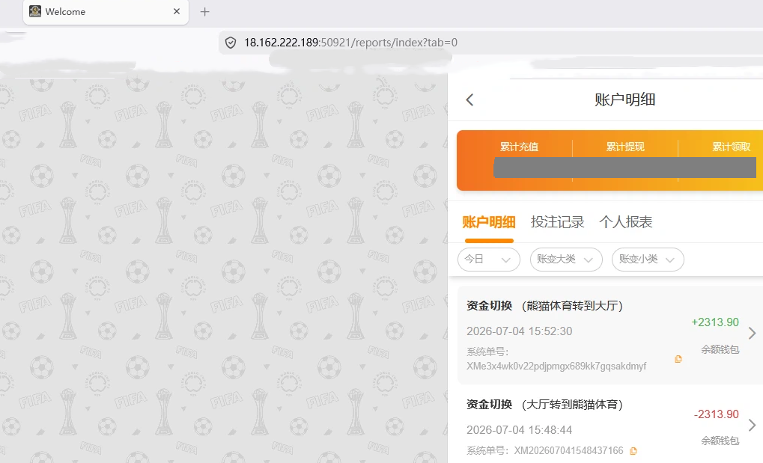This screenshot has height=463, width=763.
Task: Expand the 今日 date filter dropdown
Action: 488,260
